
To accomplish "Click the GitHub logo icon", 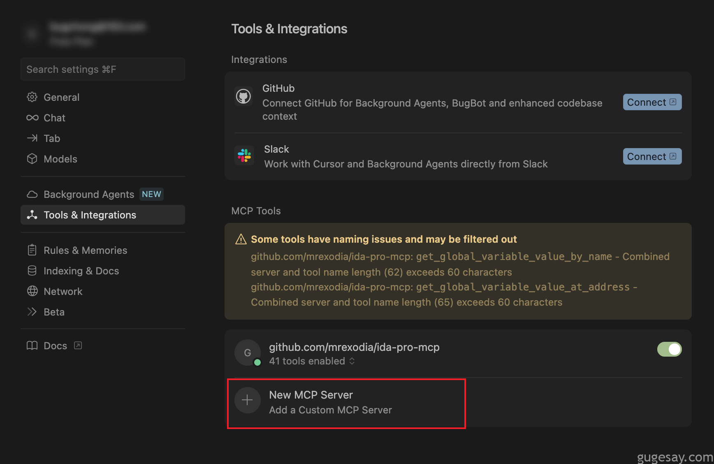I will click(243, 97).
